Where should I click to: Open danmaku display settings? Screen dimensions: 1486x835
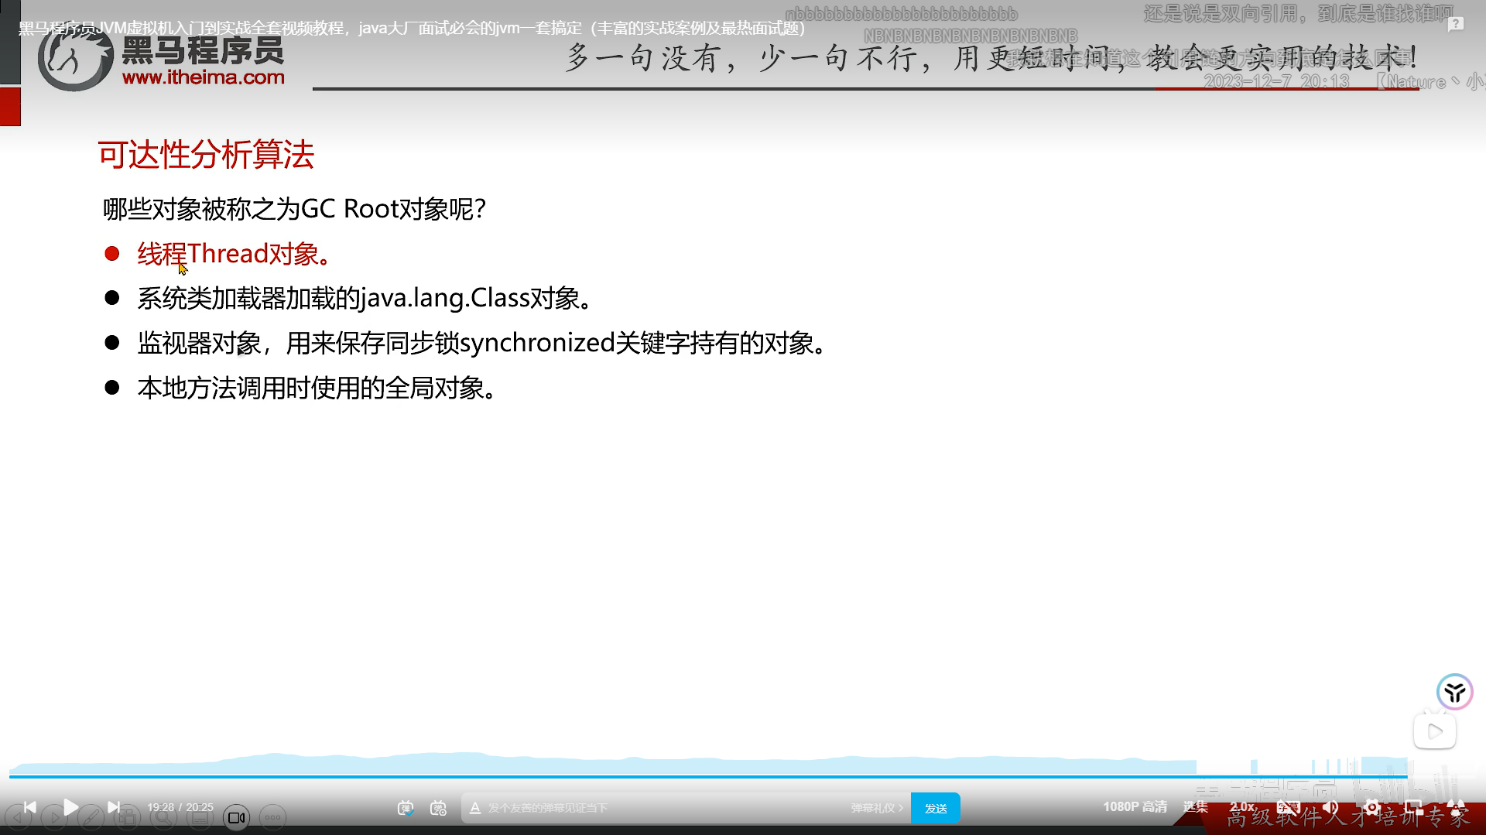(438, 808)
